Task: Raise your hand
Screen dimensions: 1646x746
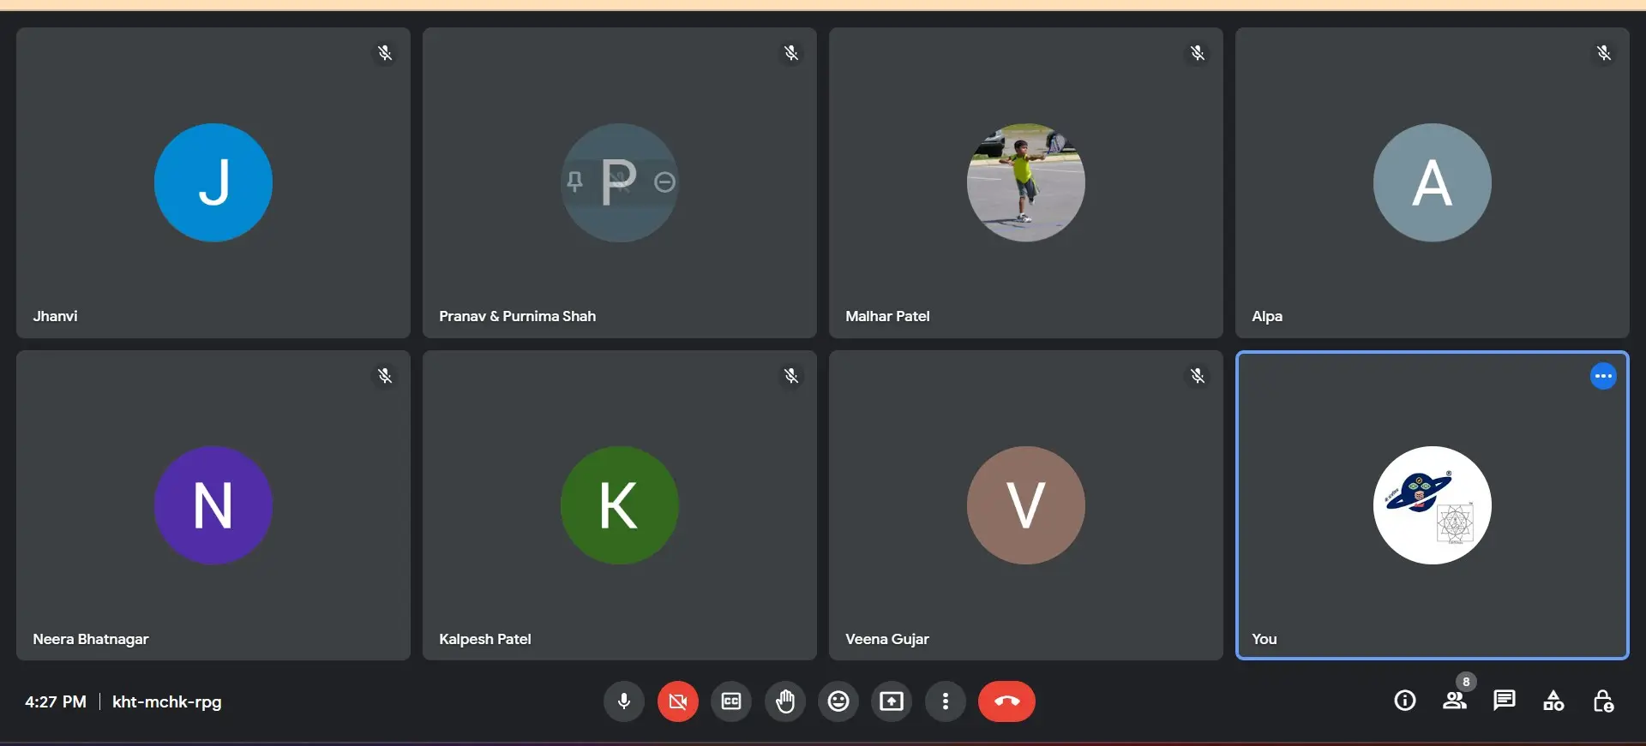Action: coord(785,701)
